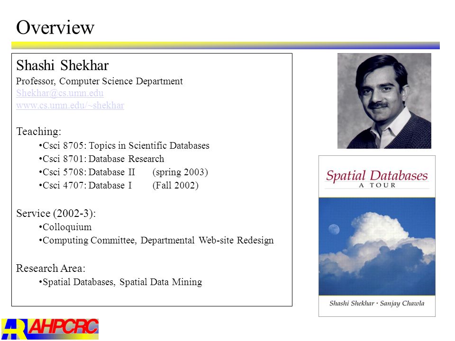Click the '(spring 2003)' text
Image resolution: width=455 pixels, height=341 pixels.
click(180, 172)
